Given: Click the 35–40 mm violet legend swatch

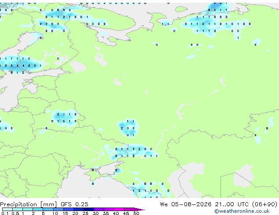Looking at the screenshot, I should coord(109,209).
